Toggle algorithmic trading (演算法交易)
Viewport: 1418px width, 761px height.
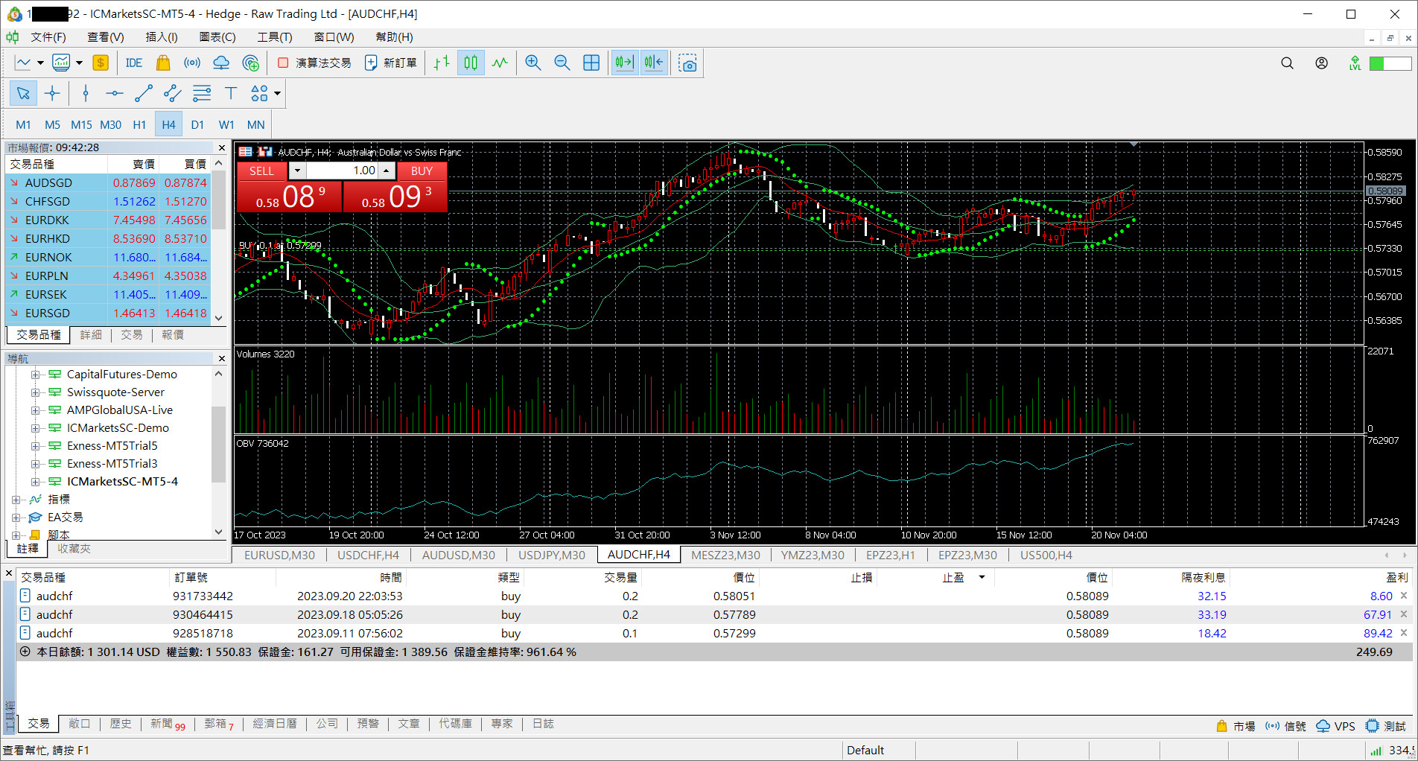[x=314, y=63]
